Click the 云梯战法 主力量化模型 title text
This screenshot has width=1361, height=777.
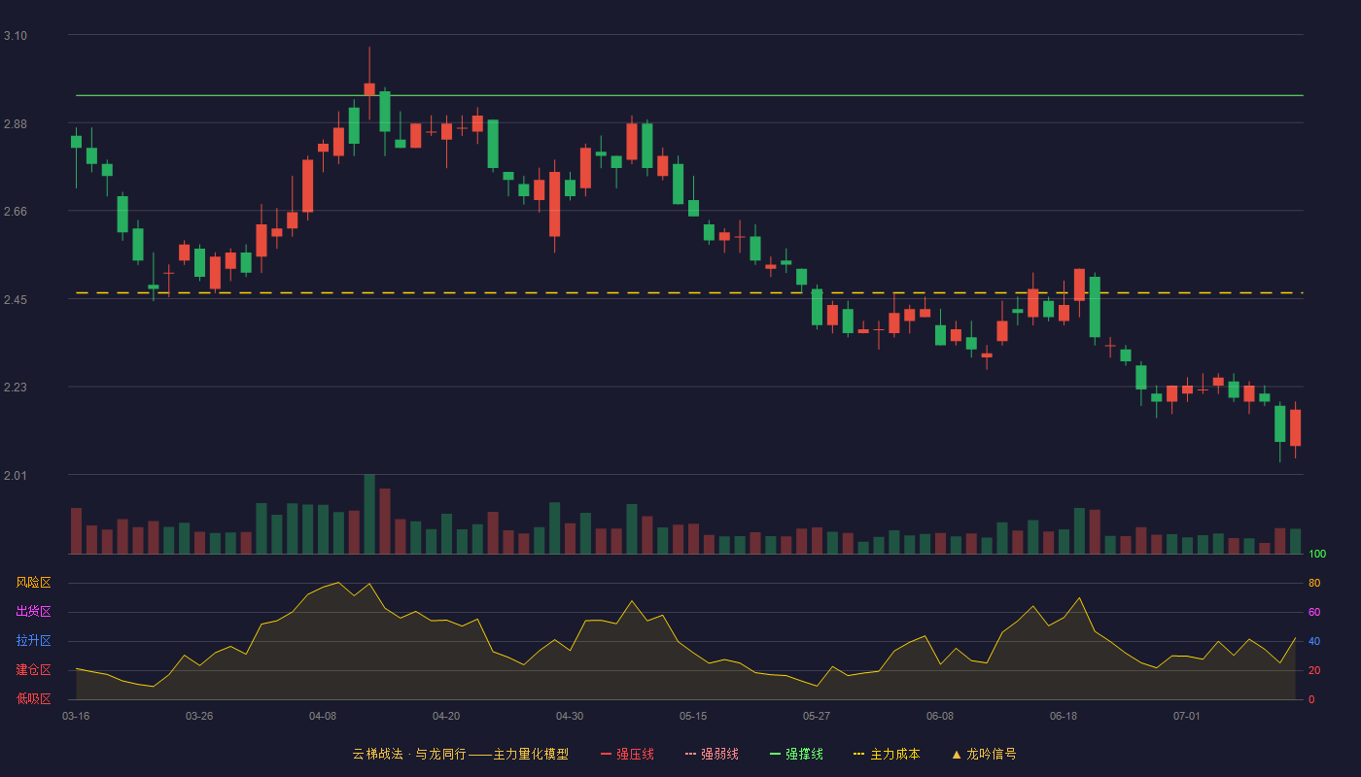coord(461,754)
